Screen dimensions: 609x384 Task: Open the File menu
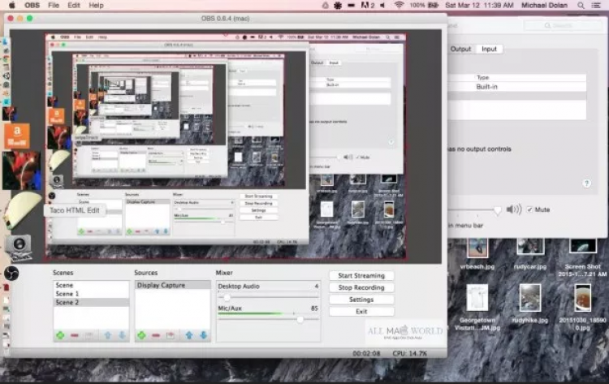54,5
